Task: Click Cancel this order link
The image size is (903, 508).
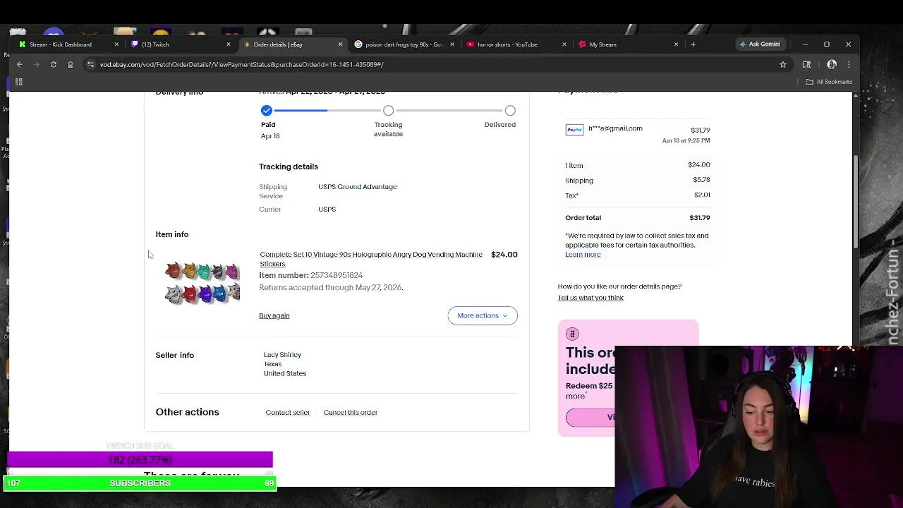Action: coord(351,412)
